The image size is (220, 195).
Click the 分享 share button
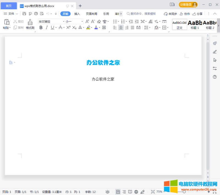coord(197,14)
